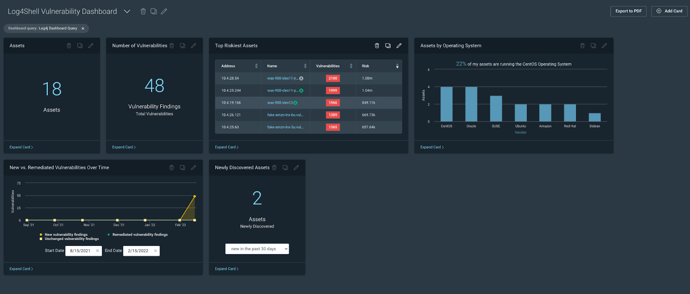The width and height of the screenshot is (690, 294).
Task: Duplicate the dashboard using the header copy icon
Action: click(x=154, y=11)
